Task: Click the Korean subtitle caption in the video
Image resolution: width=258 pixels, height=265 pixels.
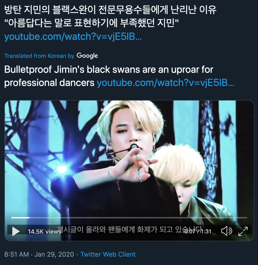Action: click(x=130, y=229)
